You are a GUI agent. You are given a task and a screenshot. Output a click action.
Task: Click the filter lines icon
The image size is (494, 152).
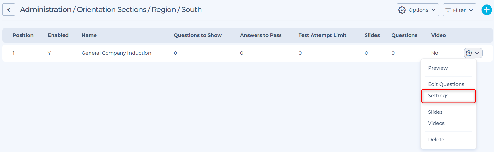click(x=448, y=10)
